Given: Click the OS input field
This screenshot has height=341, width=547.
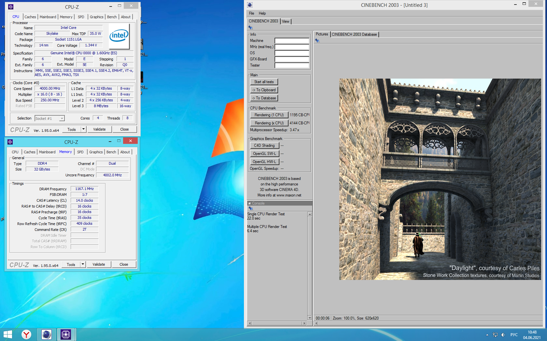Looking at the screenshot, I should pos(292,53).
